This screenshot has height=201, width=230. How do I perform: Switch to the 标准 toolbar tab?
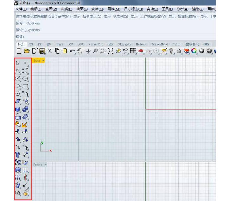[x=21, y=44]
